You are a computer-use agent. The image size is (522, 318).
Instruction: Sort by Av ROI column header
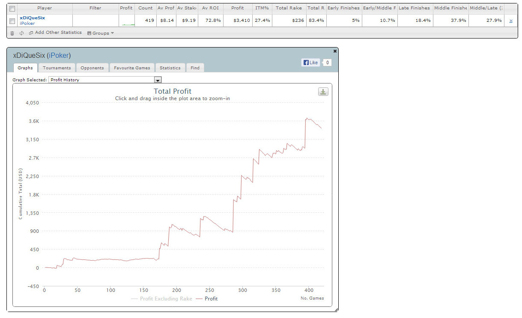tap(210, 8)
